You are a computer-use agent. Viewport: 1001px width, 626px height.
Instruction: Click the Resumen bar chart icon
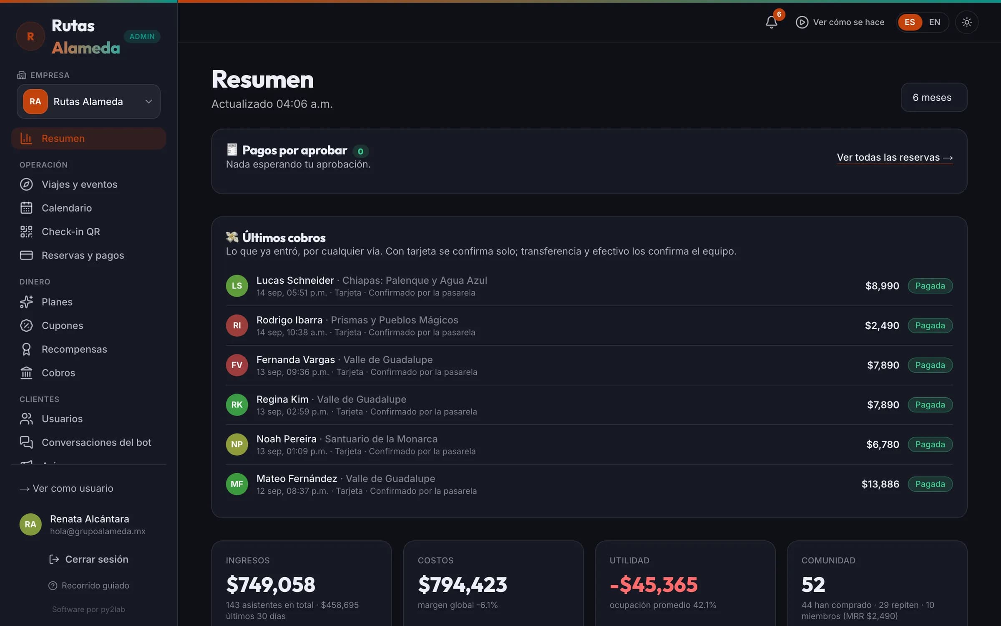click(x=26, y=139)
